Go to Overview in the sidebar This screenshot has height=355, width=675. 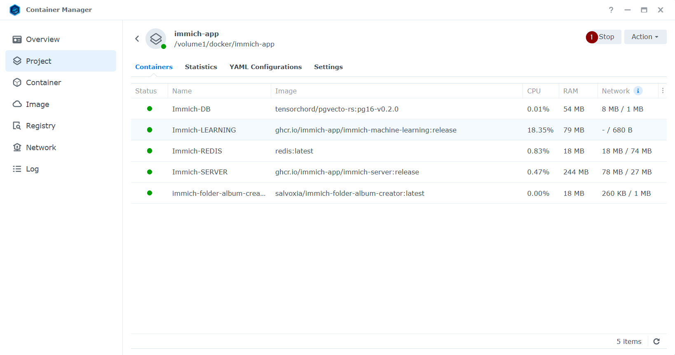(x=61, y=39)
